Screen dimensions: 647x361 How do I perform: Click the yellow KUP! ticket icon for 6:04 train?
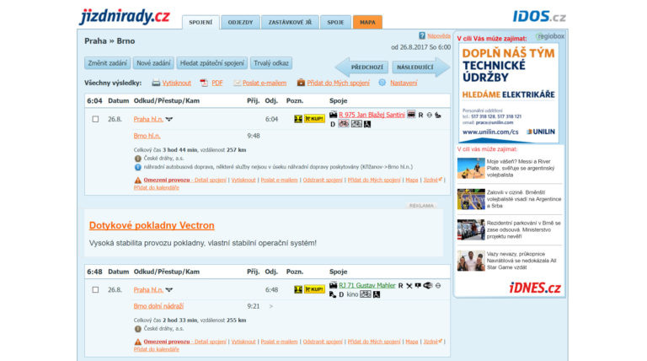point(313,120)
